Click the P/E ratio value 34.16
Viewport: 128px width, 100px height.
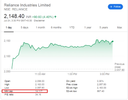pos(38,94)
